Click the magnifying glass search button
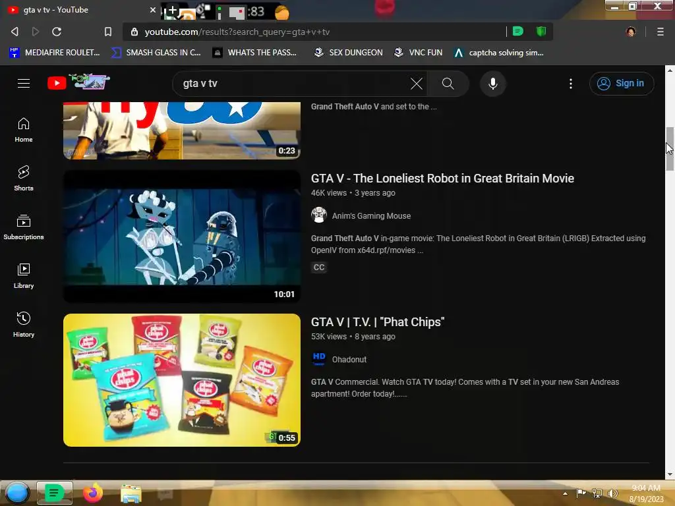 point(448,84)
